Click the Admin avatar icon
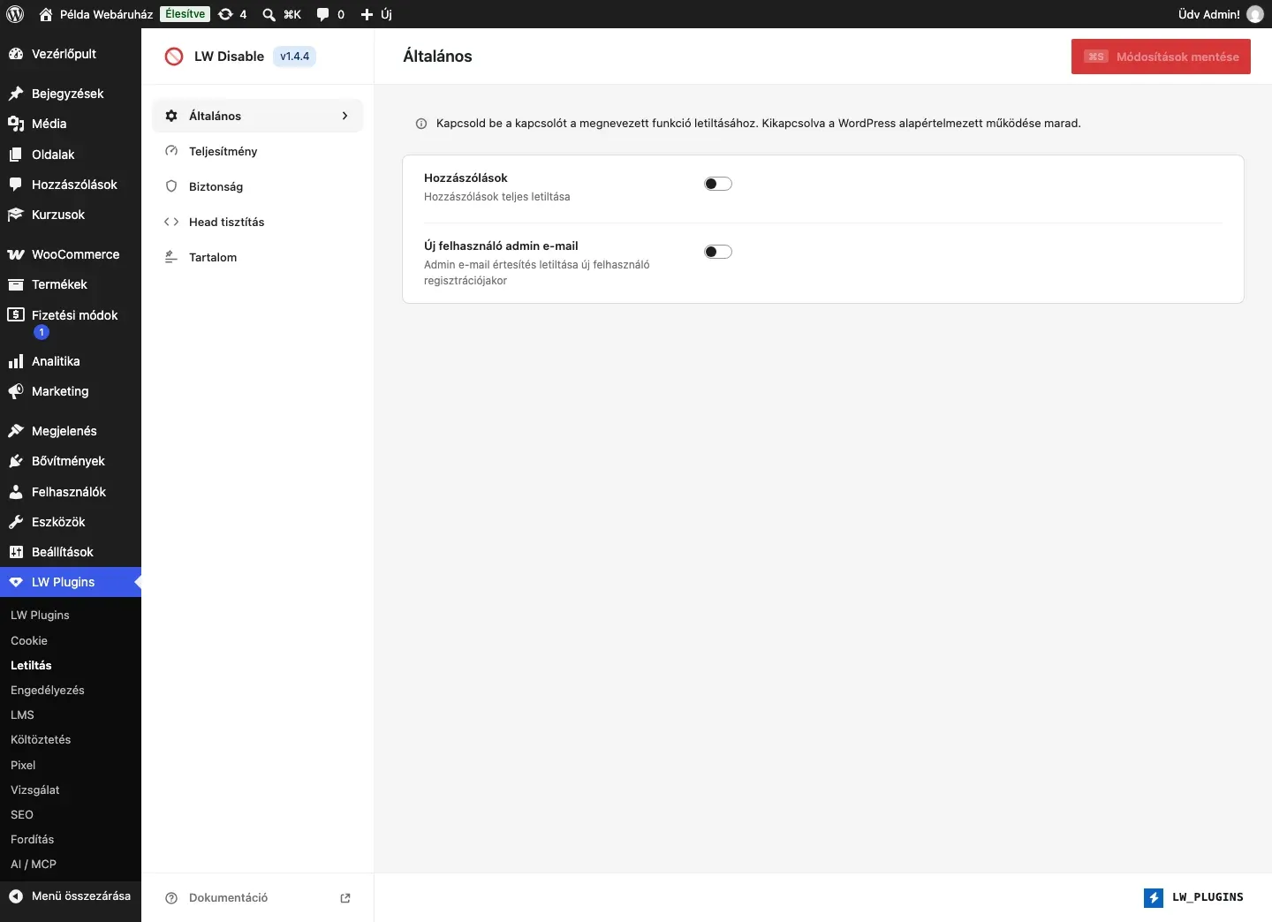 point(1255,14)
